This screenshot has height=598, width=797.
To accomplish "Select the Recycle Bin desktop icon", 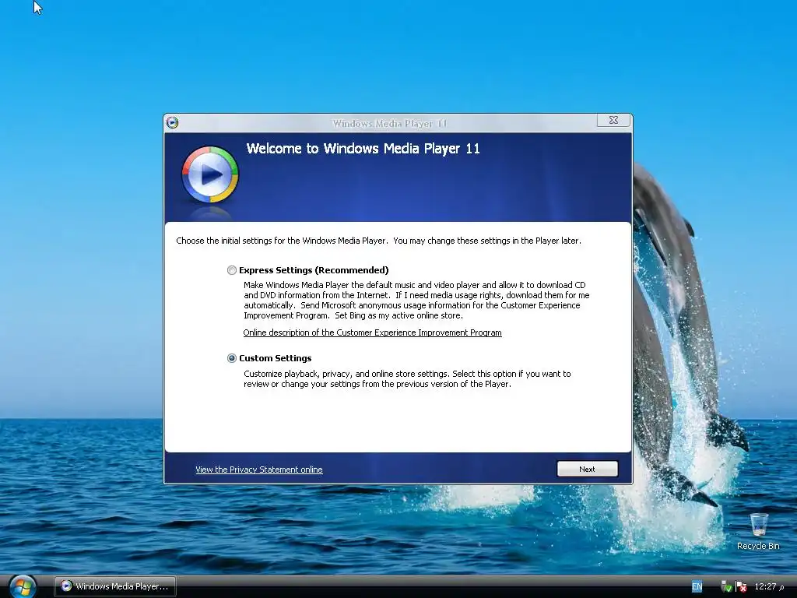I will [x=758, y=531].
